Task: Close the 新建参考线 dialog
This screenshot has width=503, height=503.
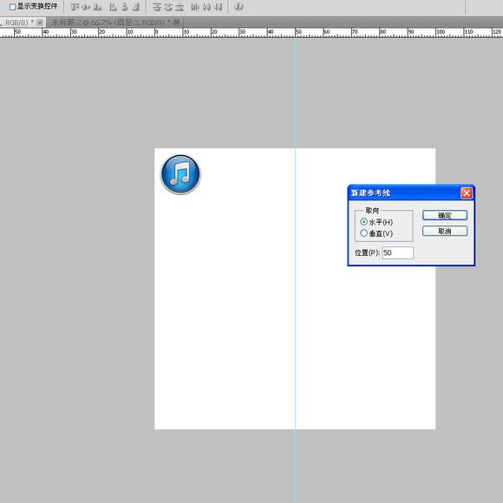Action: pos(466,193)
